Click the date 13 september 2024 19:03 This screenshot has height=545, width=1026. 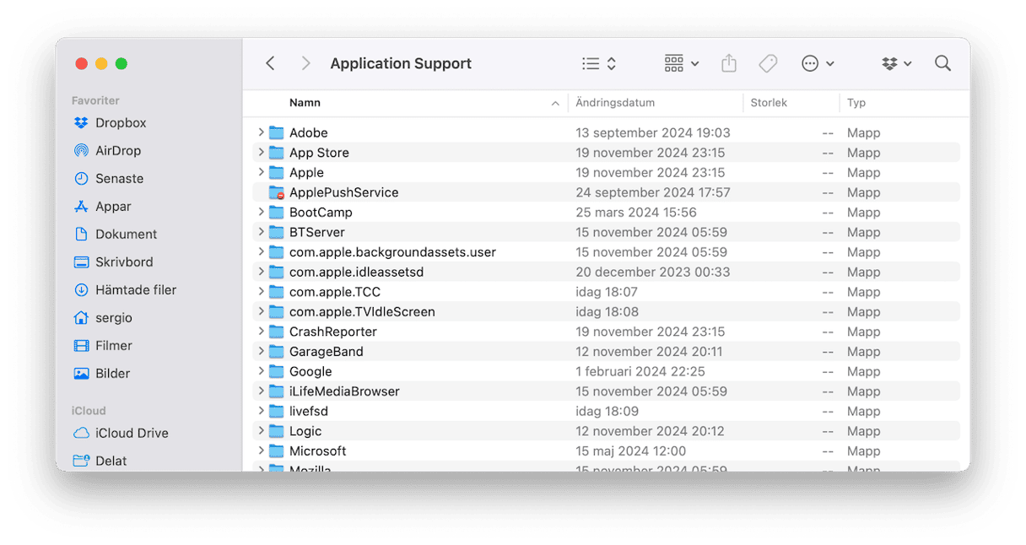[653, 132]
